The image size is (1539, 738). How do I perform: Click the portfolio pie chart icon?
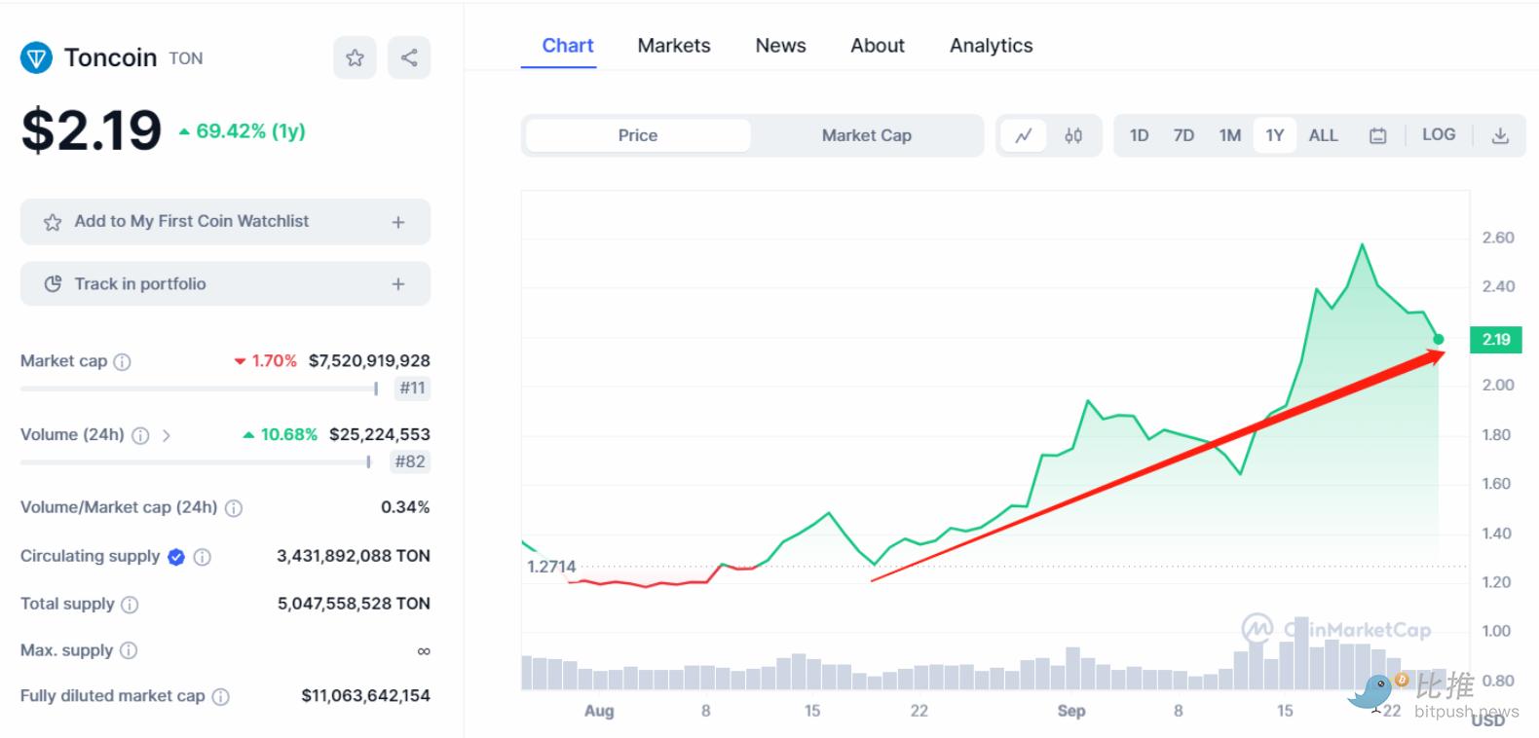(53, 284)
